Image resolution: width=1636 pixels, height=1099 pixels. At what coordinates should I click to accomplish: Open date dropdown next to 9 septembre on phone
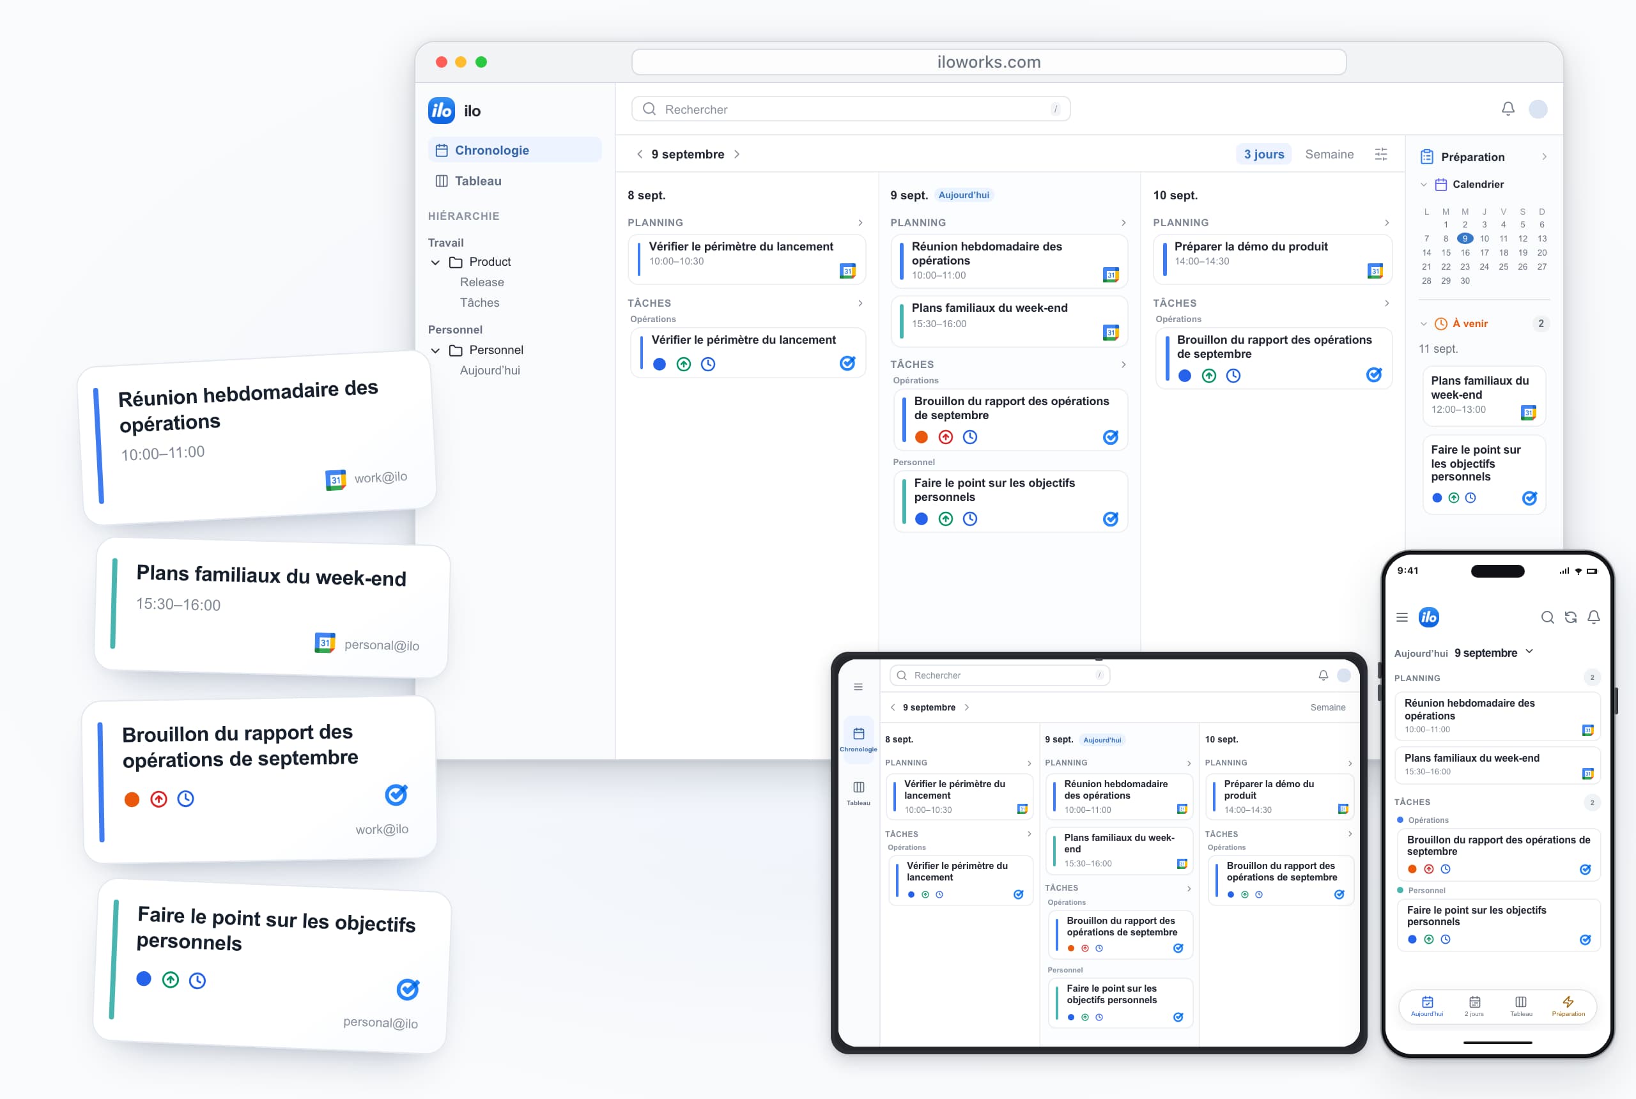click(1529, 652)
